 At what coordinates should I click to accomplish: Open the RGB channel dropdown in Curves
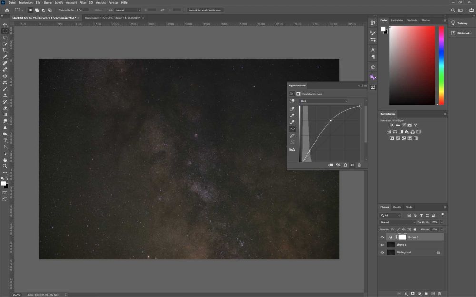pyautogui.click(x=323, y=101)
